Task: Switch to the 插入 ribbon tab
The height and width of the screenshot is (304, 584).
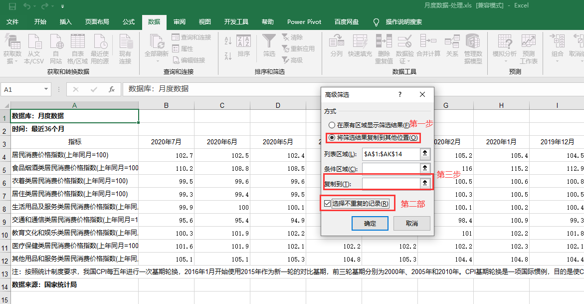Action: [65, 21]
